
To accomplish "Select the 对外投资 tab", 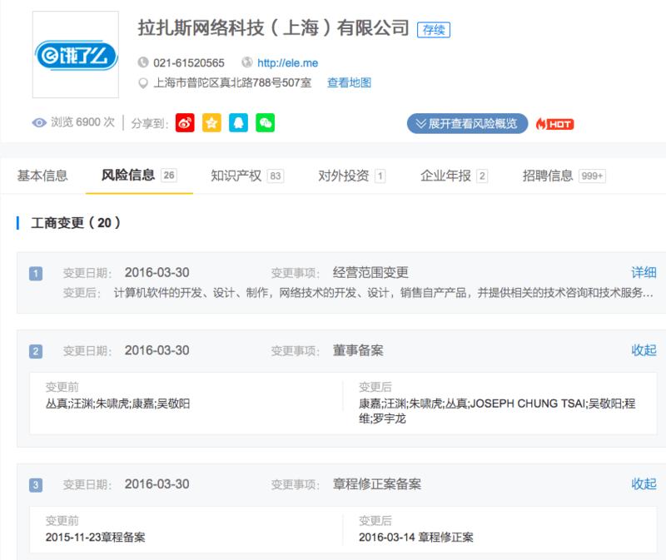I will pos(343,176).
